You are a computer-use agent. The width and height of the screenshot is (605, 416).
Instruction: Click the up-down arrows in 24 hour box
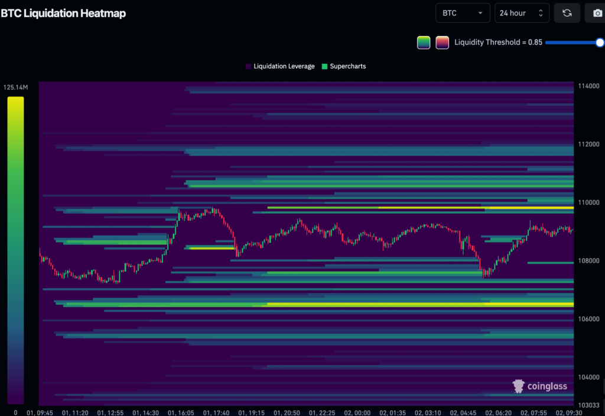pos(541,13)
